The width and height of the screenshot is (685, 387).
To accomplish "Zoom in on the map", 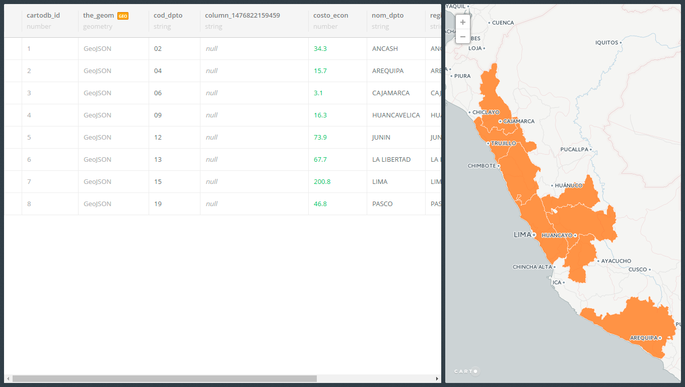I will tap(463, 22).
